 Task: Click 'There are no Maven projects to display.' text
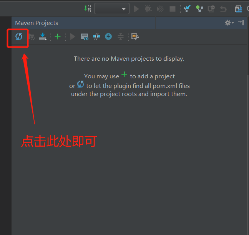coord(129,59)
